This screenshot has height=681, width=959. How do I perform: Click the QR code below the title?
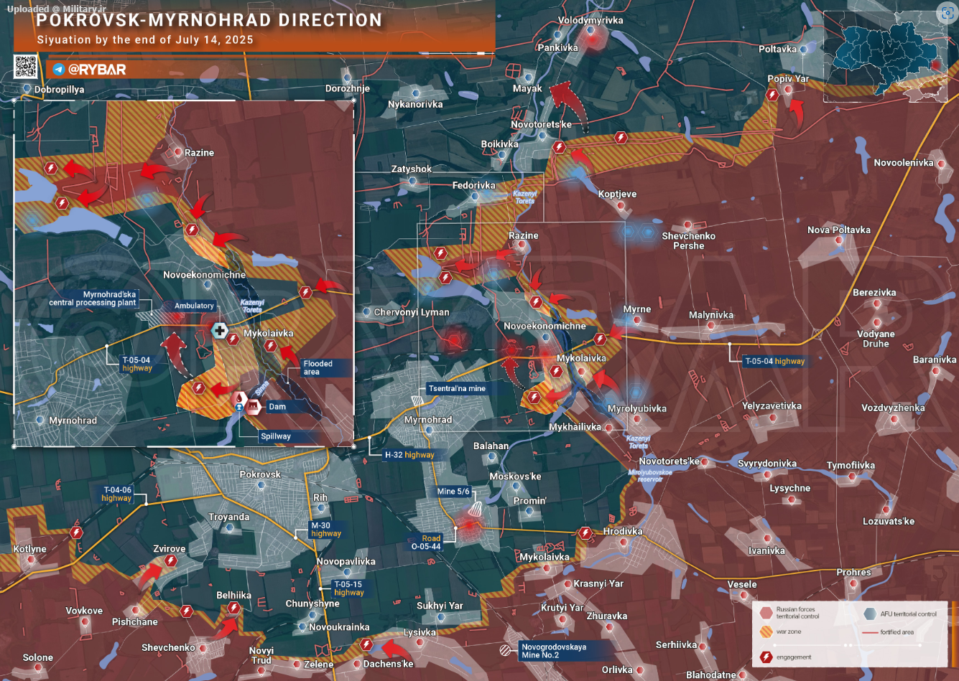(x=26, y=66)
